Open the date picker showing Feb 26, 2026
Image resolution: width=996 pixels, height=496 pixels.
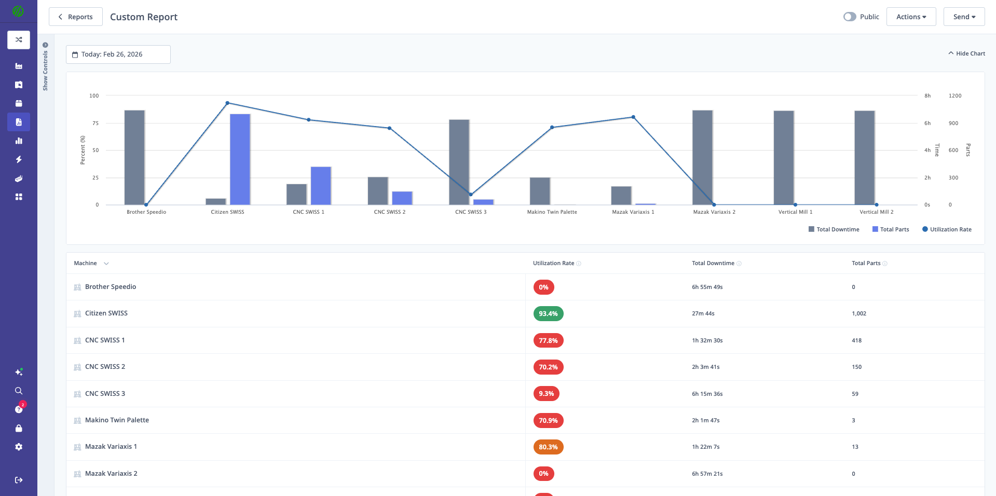[x=118, y=54]
